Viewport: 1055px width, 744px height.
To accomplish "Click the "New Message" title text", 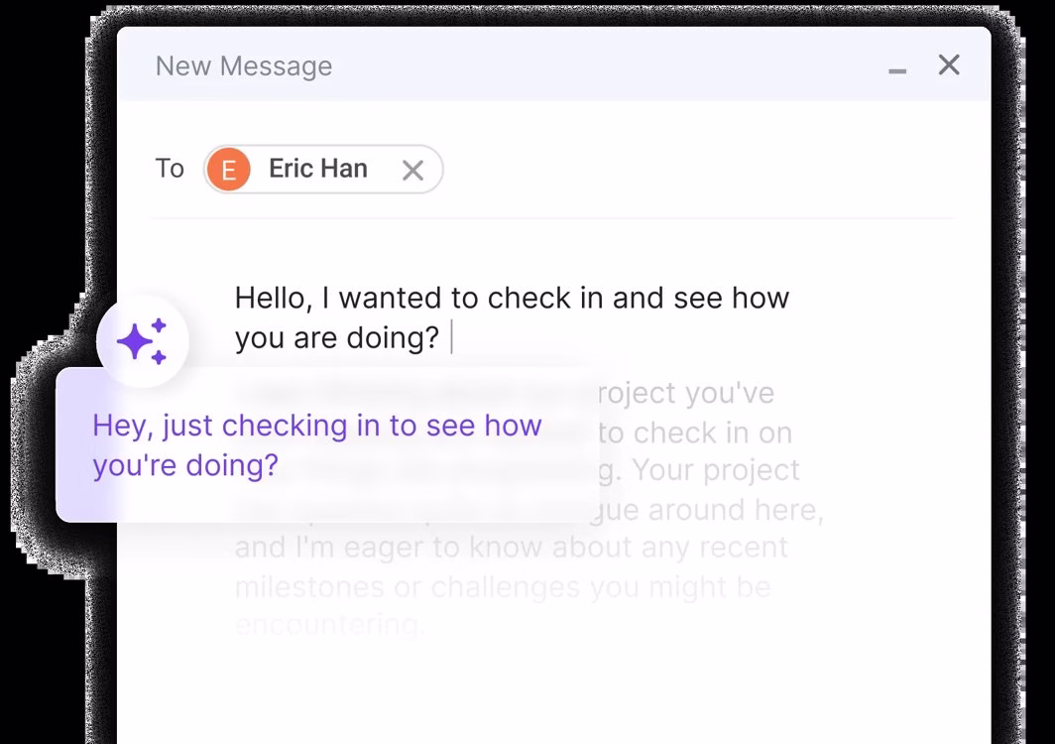I will tap(244, 66).
